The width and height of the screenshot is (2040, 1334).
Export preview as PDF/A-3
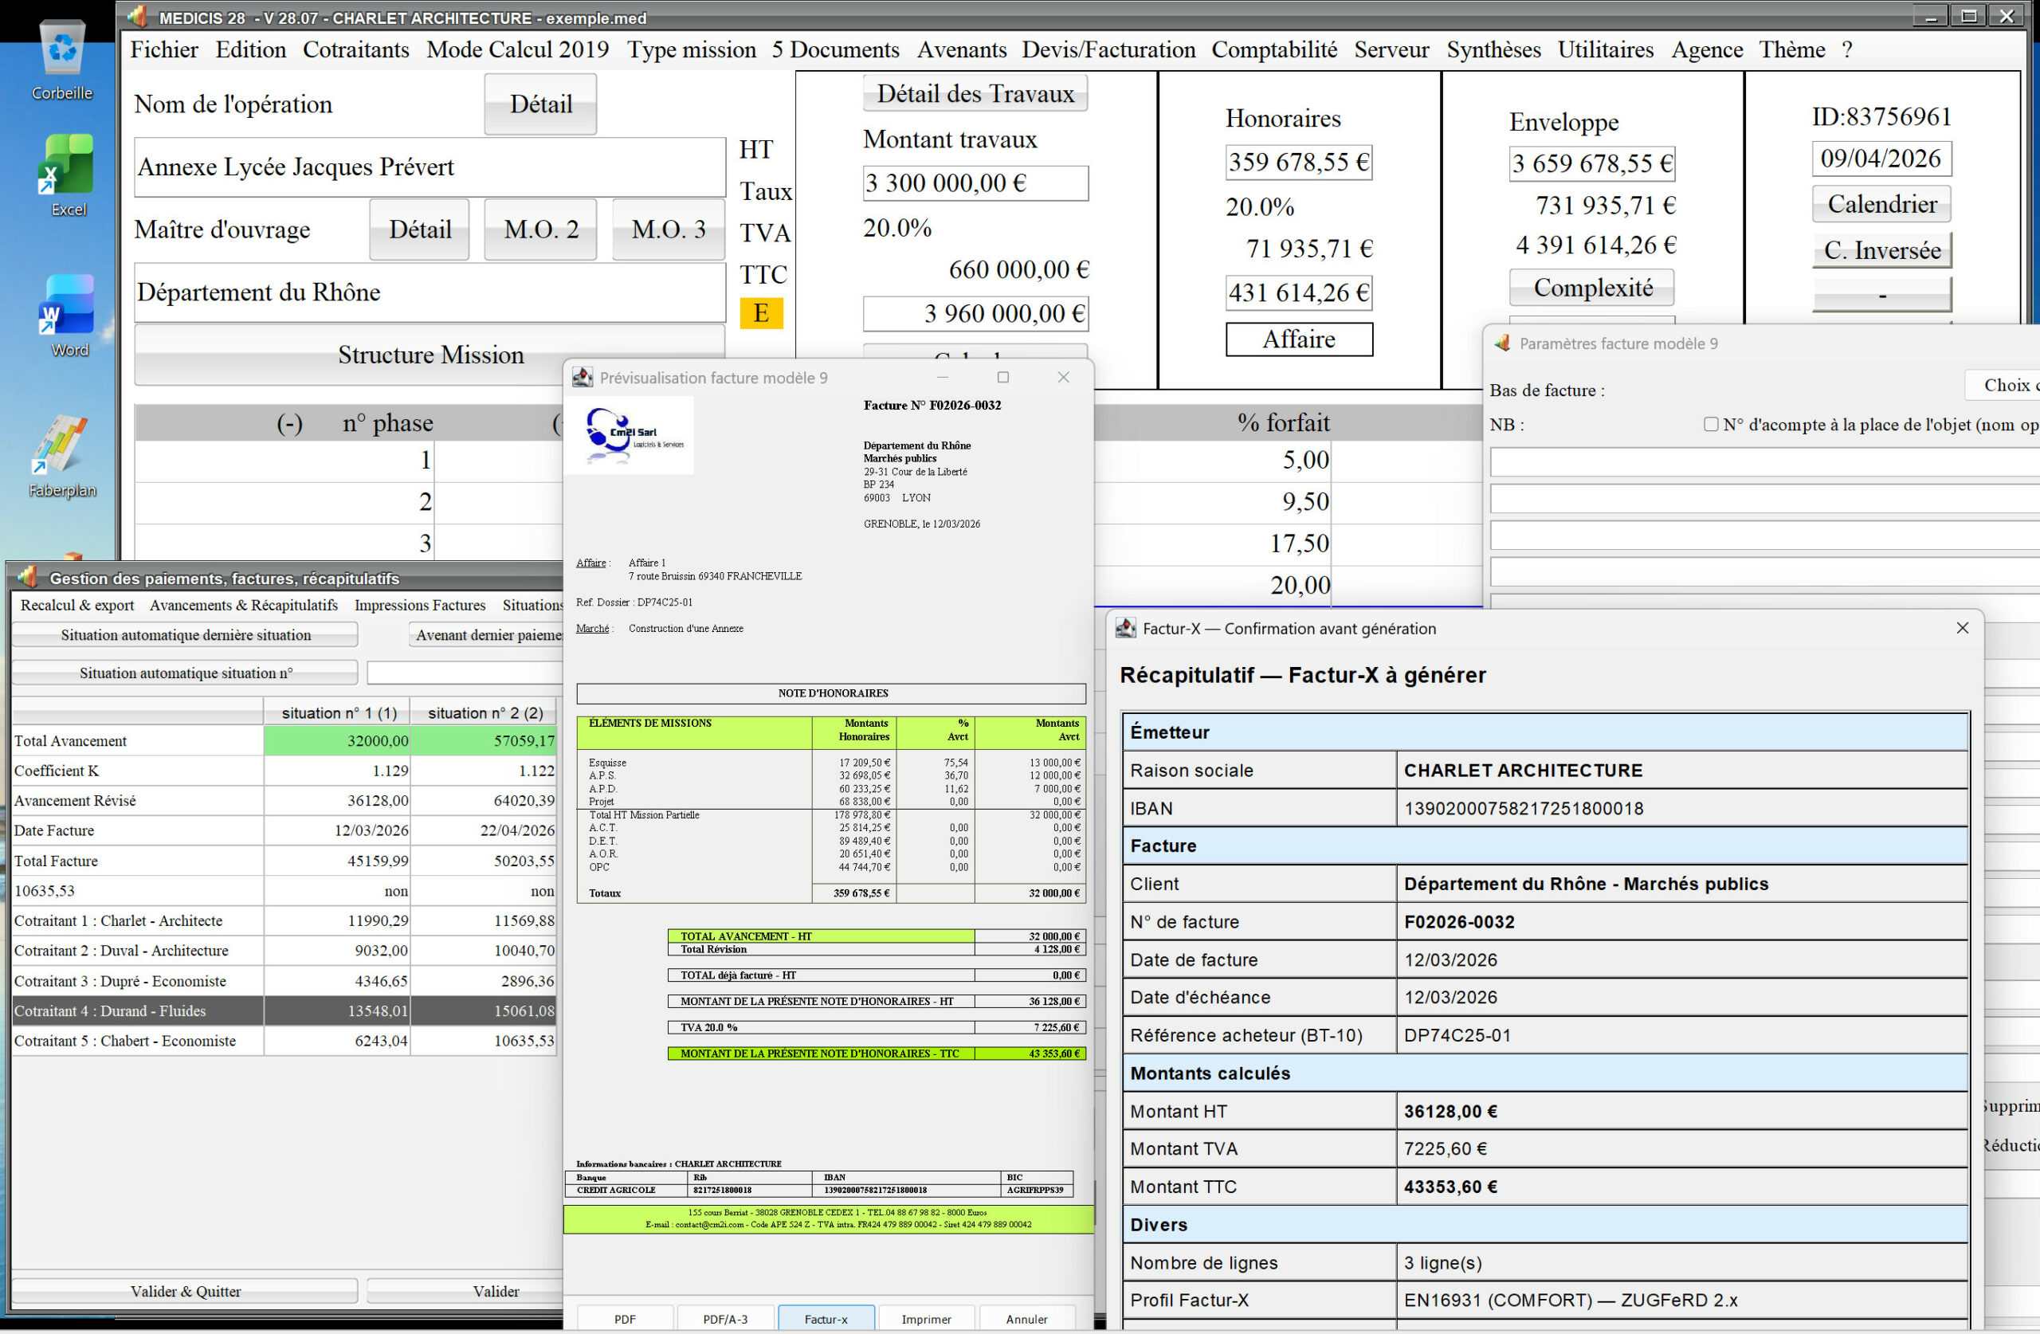point(725,1319)
